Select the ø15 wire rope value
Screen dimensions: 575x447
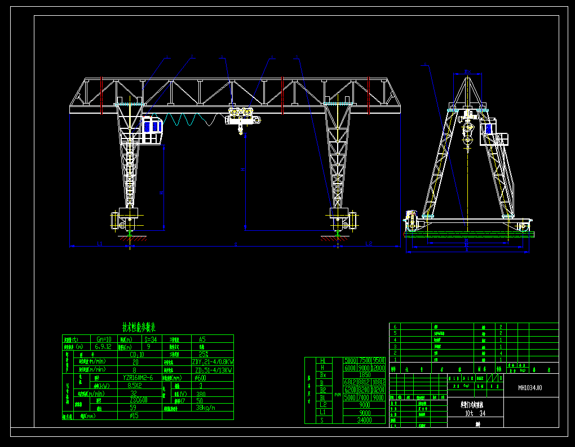[x=134, y=416]
